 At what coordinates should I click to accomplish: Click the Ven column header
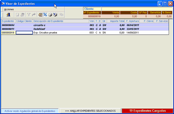click(92, 21)
